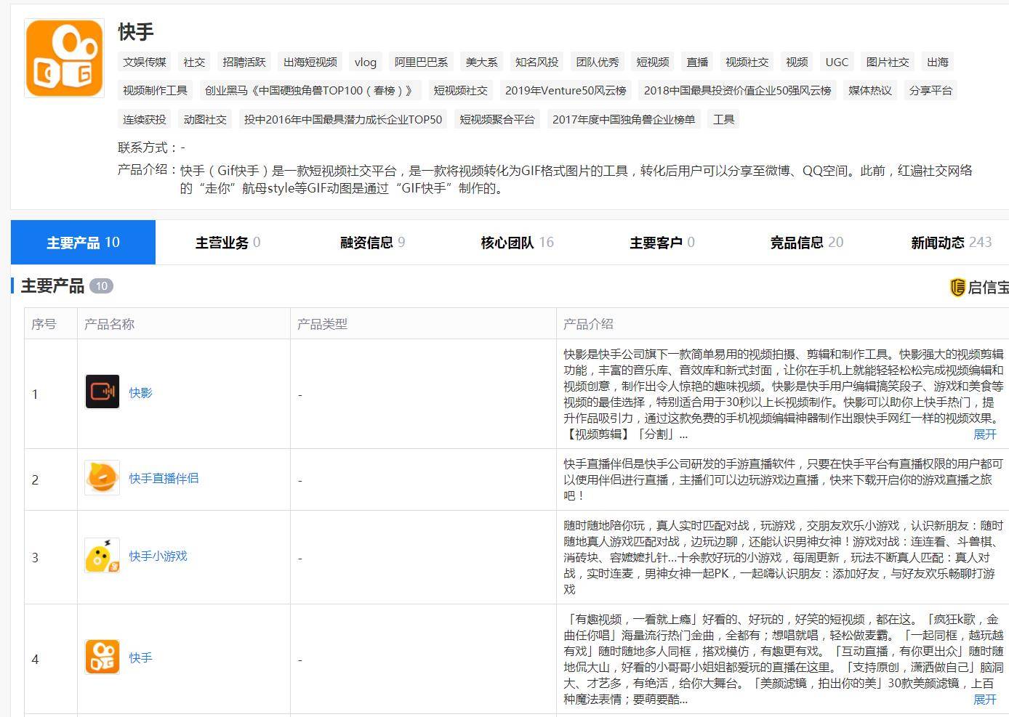
Task: Open the 核心团队 tab
Action: coord(517,243)
